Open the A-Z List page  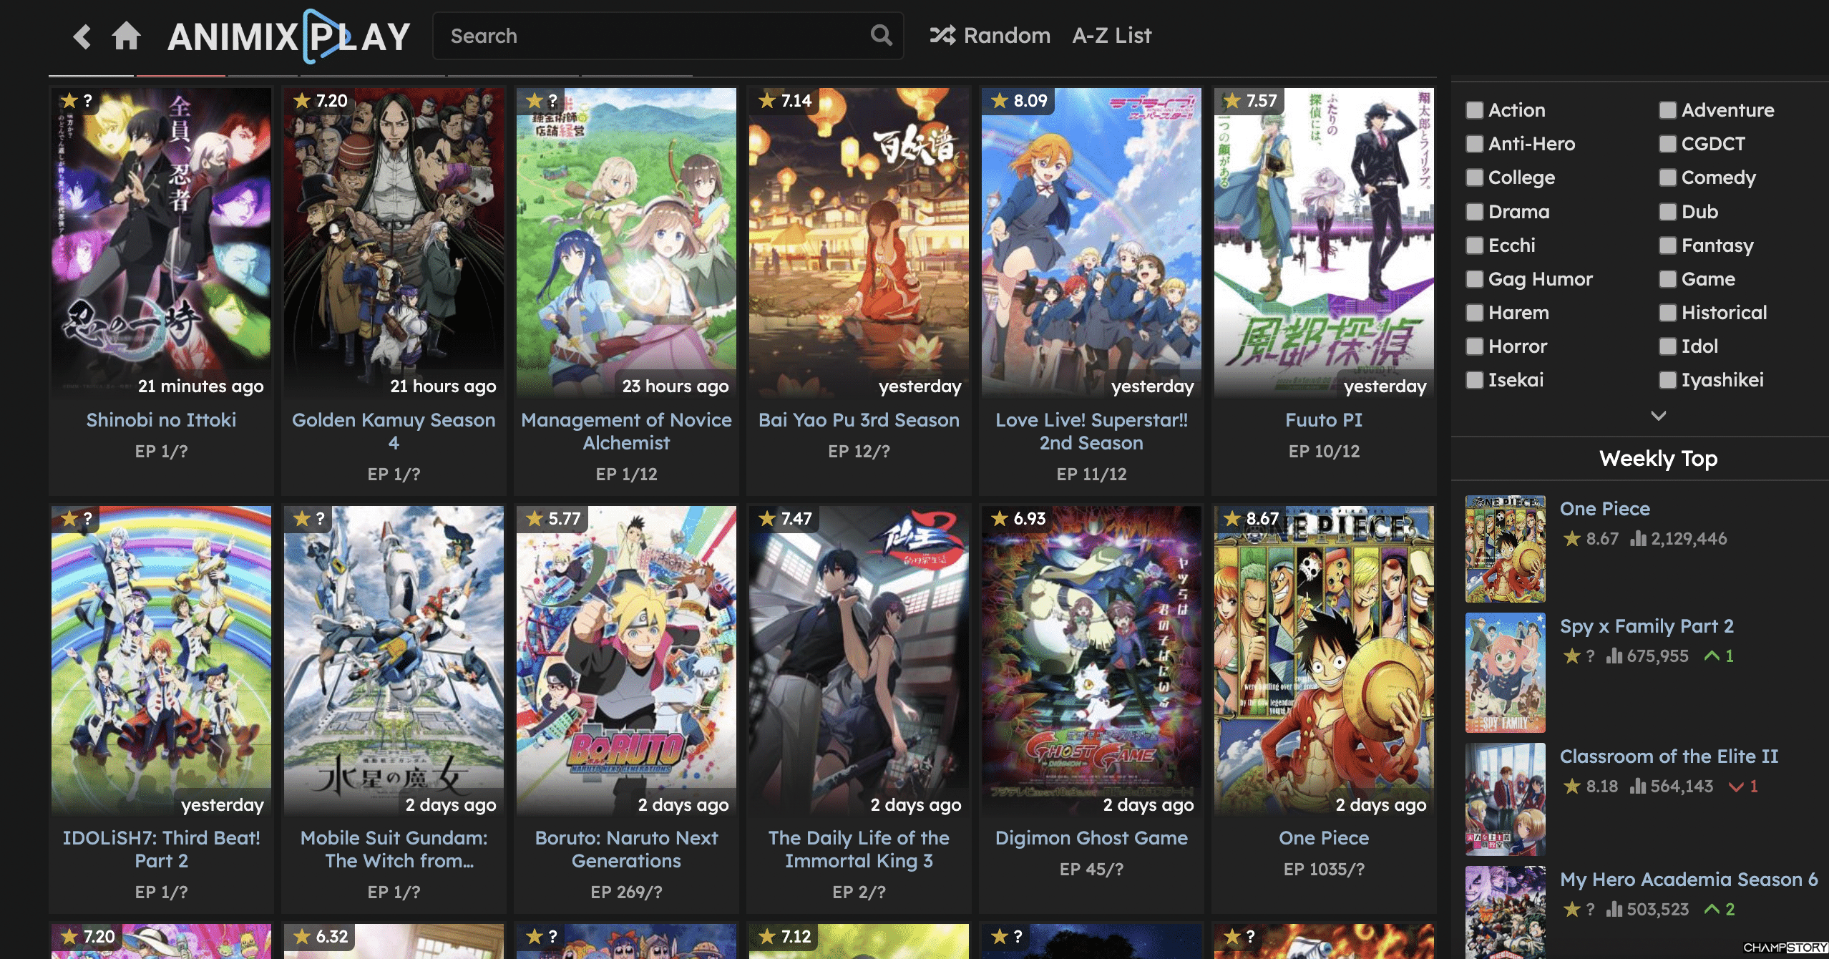point(1111,35)
